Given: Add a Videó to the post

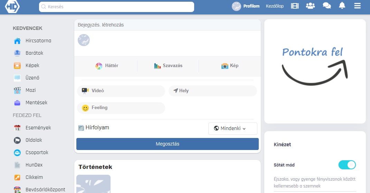Looking at the screenshot, I should [121, 91].
